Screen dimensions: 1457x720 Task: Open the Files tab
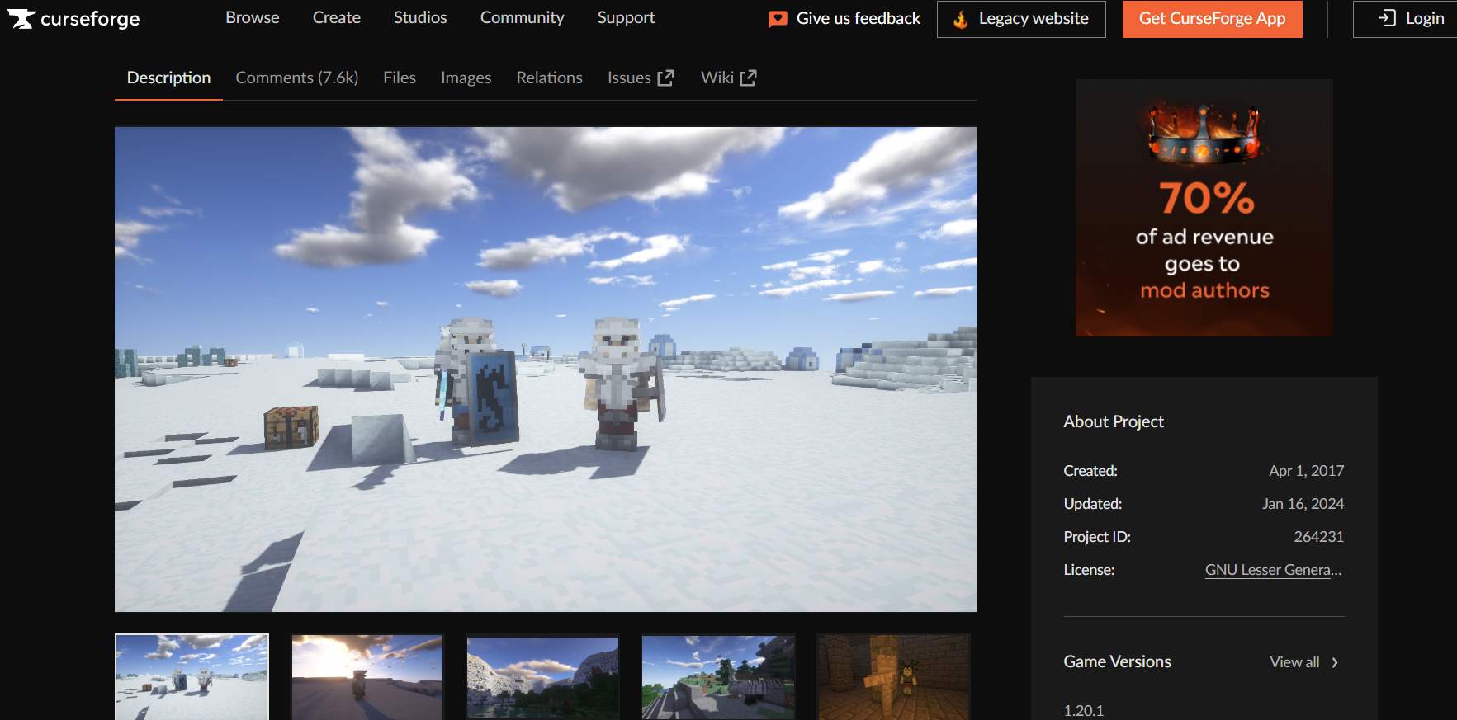click(400, 78)
